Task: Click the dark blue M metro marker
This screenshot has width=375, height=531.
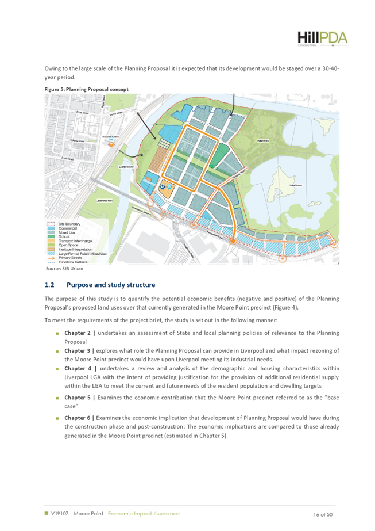Action: pyautogui.click(x=163, y=186)
